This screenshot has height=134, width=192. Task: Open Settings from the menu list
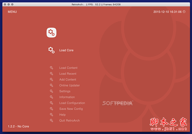click(x=65, y=91)
